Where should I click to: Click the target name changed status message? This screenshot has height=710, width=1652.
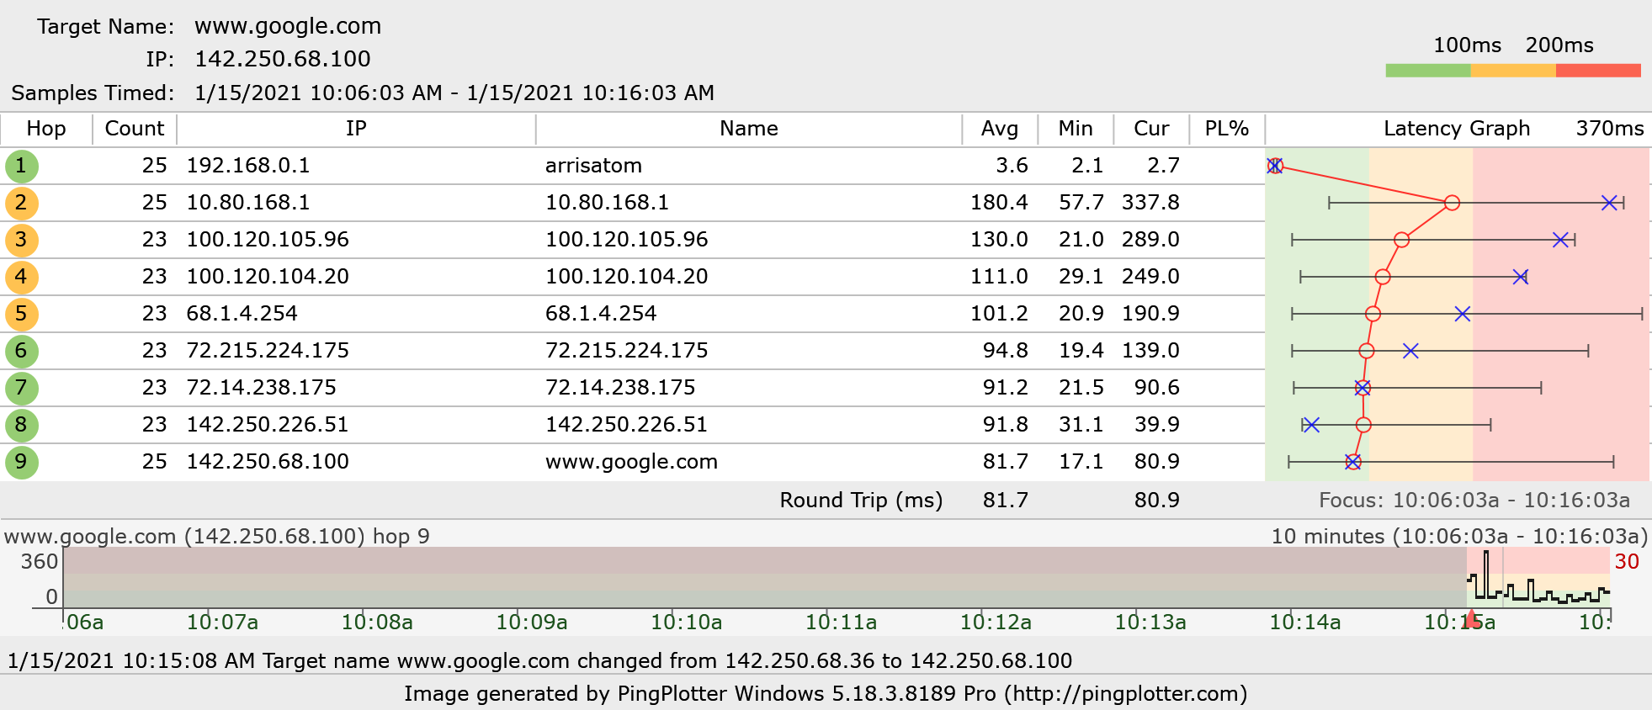(539, 660)
